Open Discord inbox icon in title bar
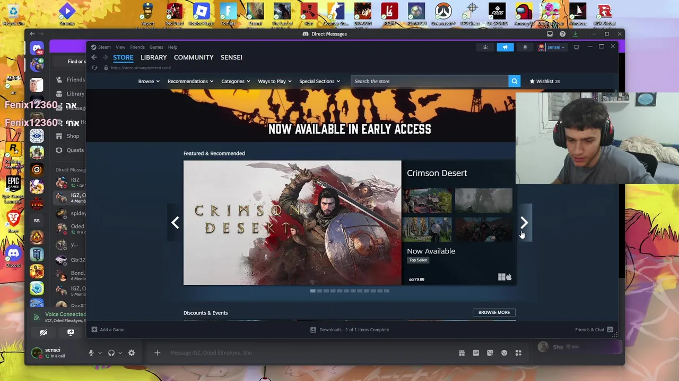The width and height of the screenshot is (679, 381). tap(550, 34)
